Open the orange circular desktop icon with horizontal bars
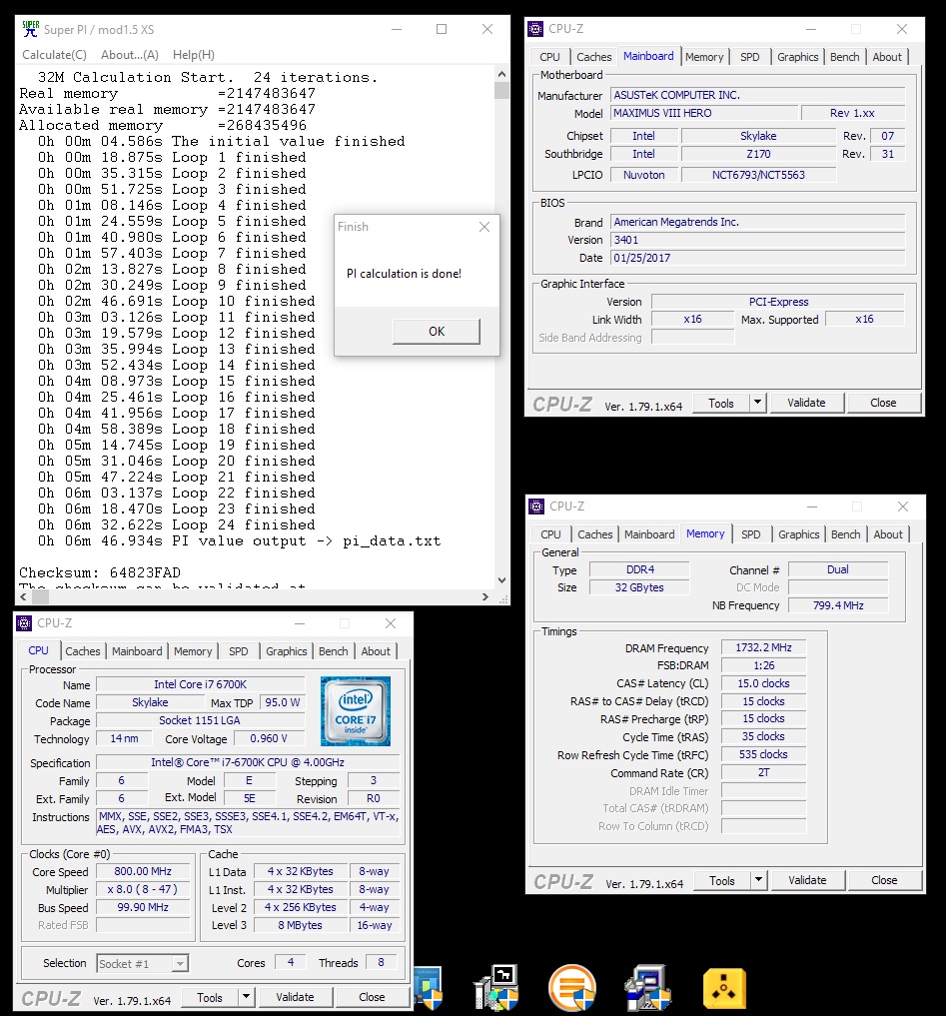The image size is (946, 1016). coord(572,987)
